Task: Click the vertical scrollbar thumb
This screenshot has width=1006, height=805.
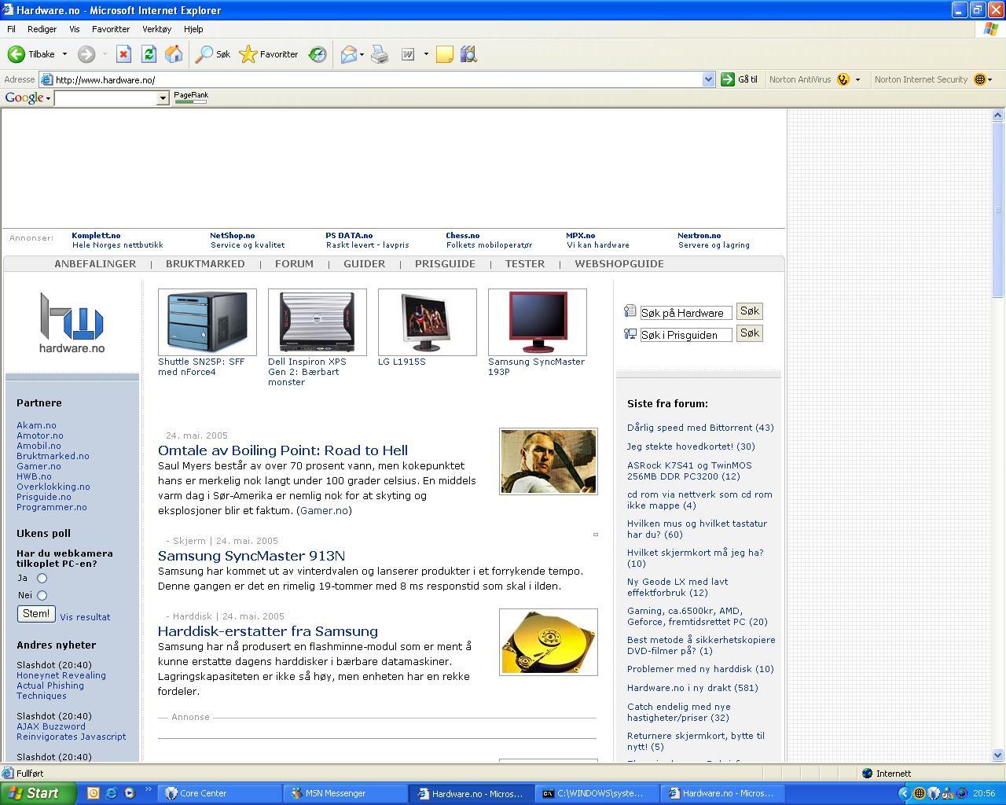Action: point(998,210)
